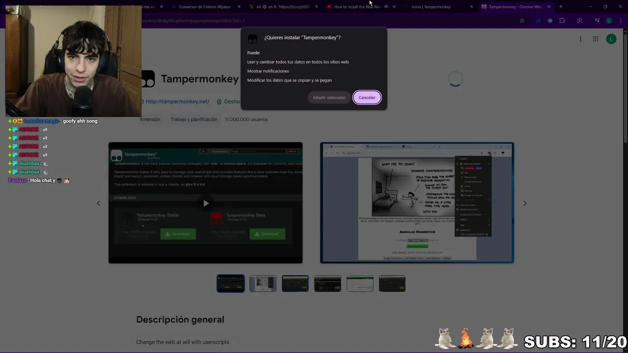Click the Destacada featured badge
This screenshot has width=628, height=353.
[230, 101]
